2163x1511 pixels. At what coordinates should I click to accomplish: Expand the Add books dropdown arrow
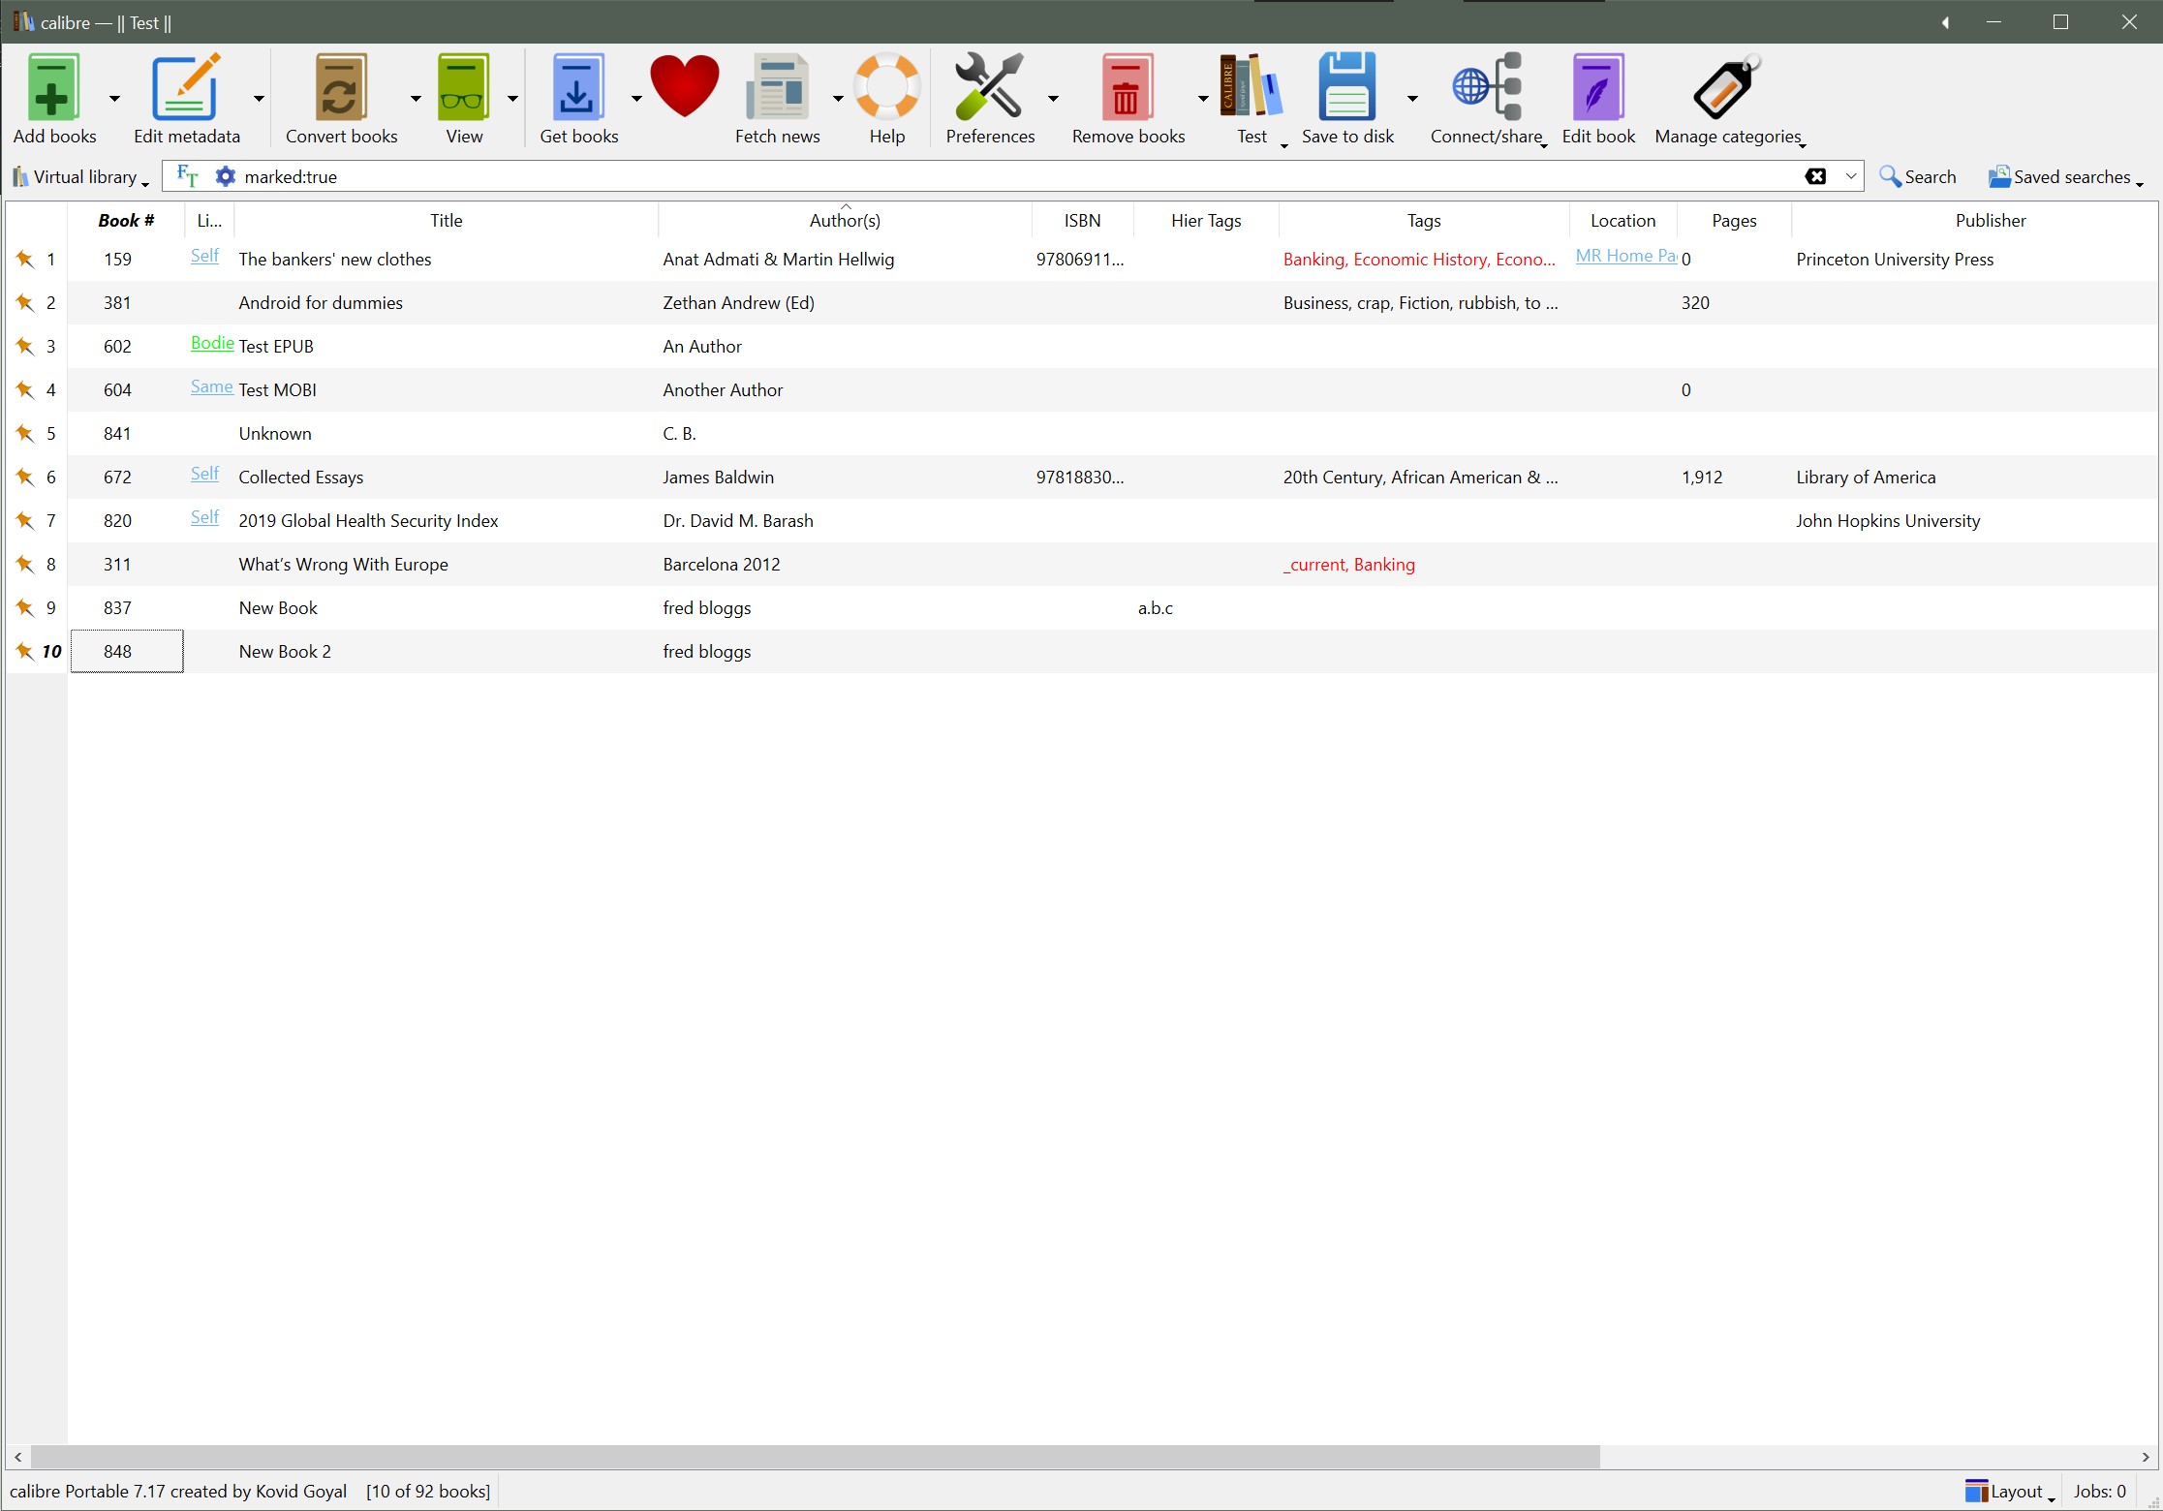114,99
